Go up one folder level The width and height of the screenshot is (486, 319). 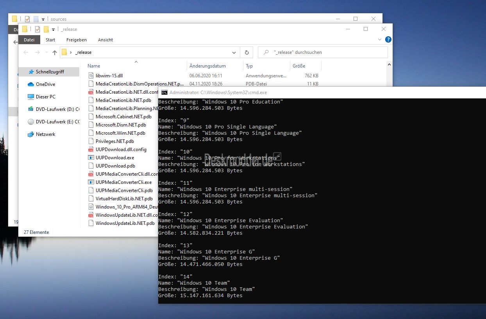(x=55, y=52)
